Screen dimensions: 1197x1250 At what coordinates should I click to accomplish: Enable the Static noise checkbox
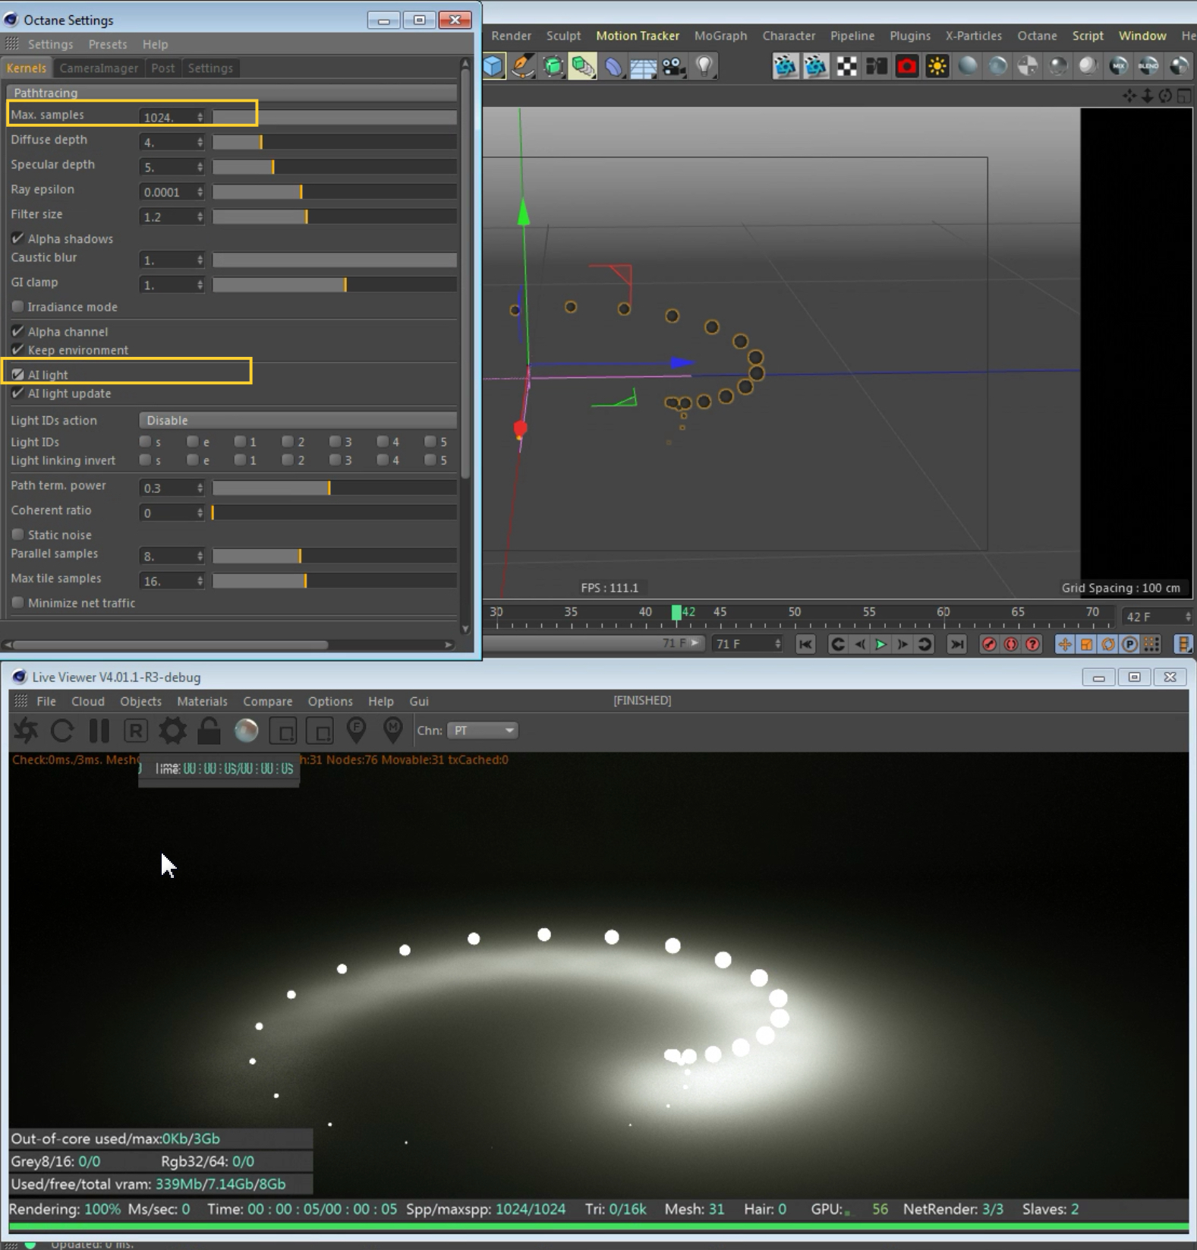[17, 535]
